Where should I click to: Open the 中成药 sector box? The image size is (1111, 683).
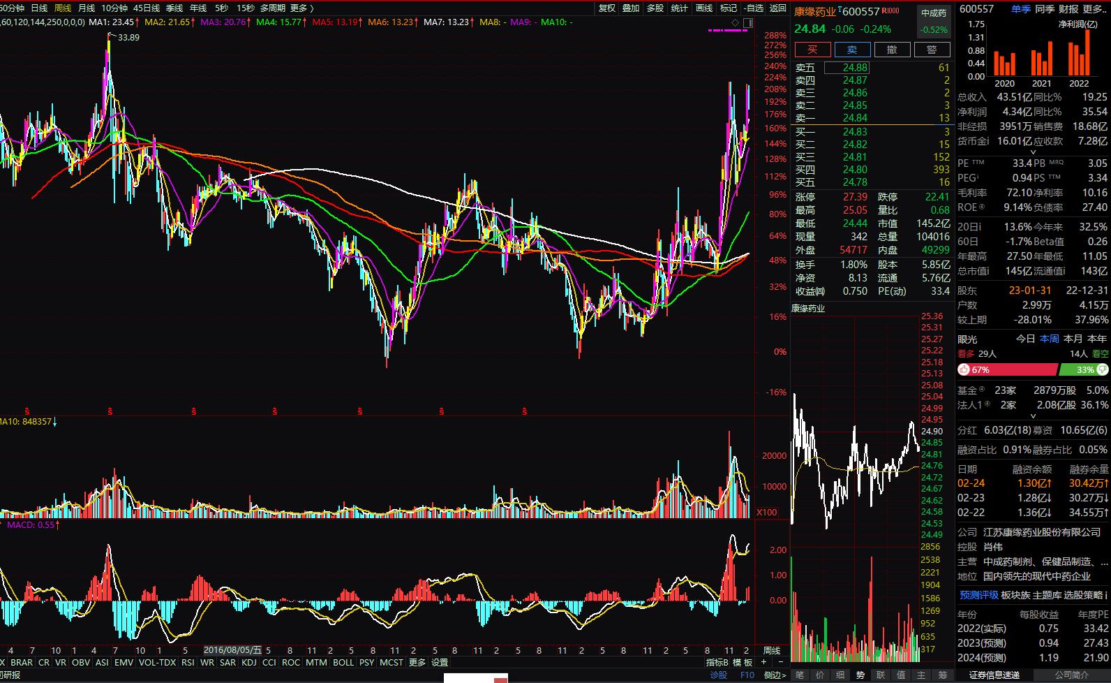(x=934, y=21)
